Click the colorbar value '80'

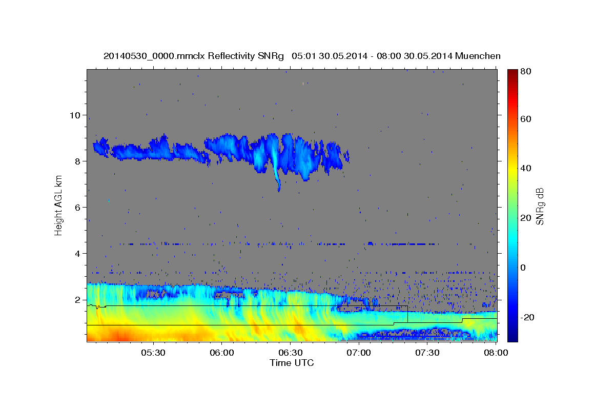point(526,71)
